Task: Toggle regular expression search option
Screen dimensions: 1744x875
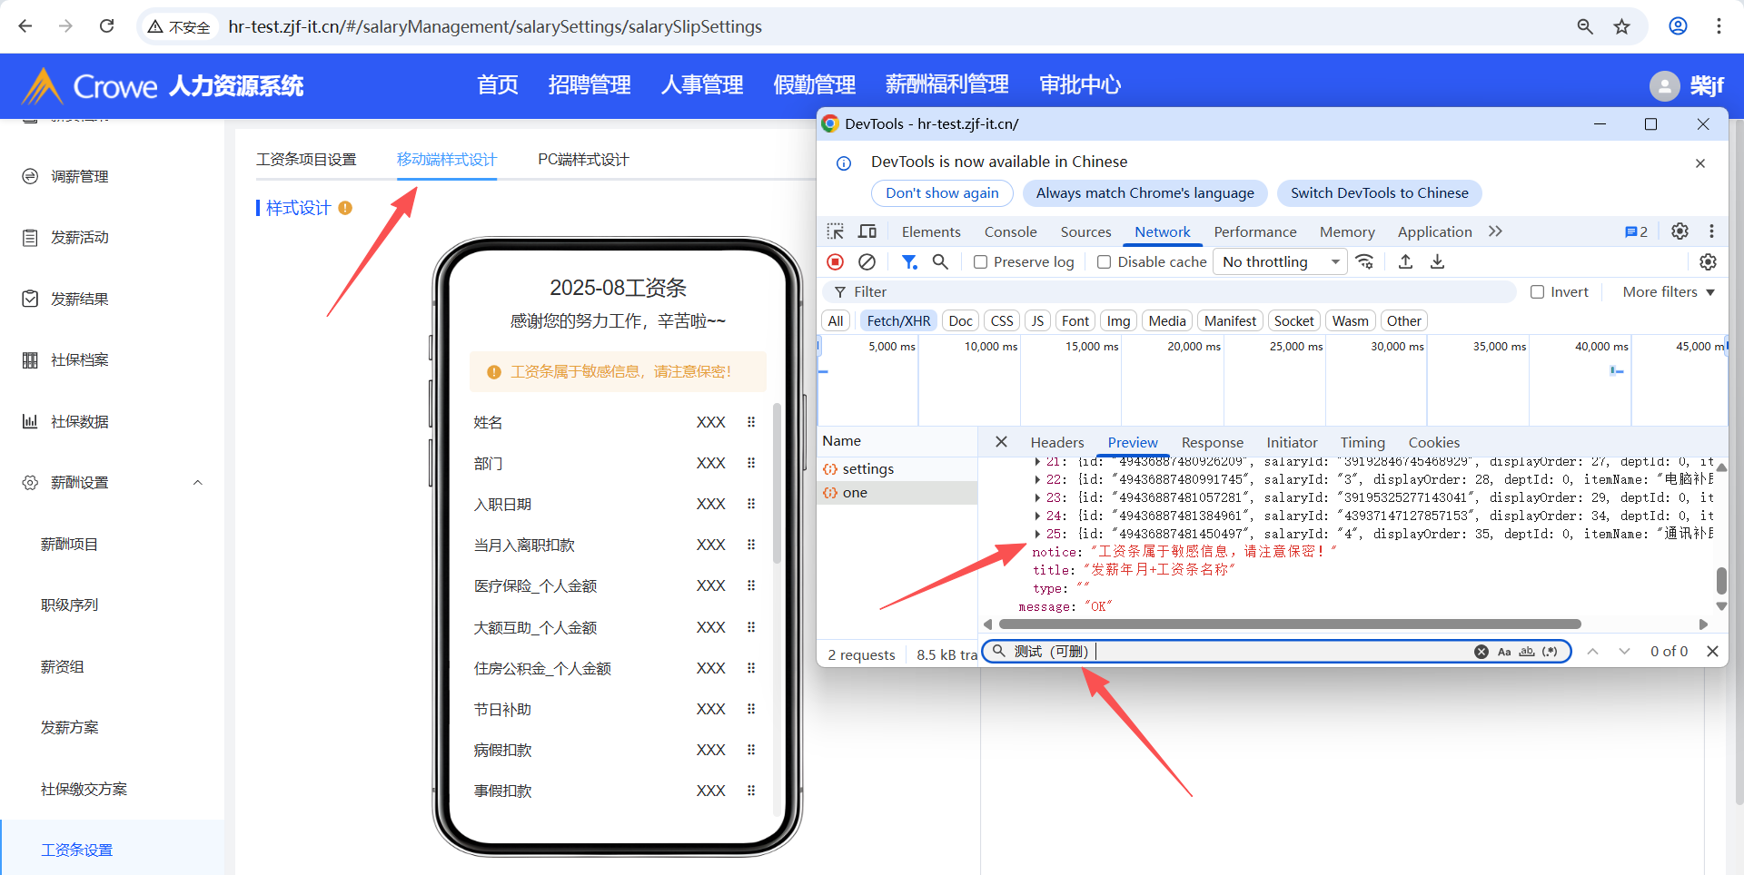Action: 1550,652
